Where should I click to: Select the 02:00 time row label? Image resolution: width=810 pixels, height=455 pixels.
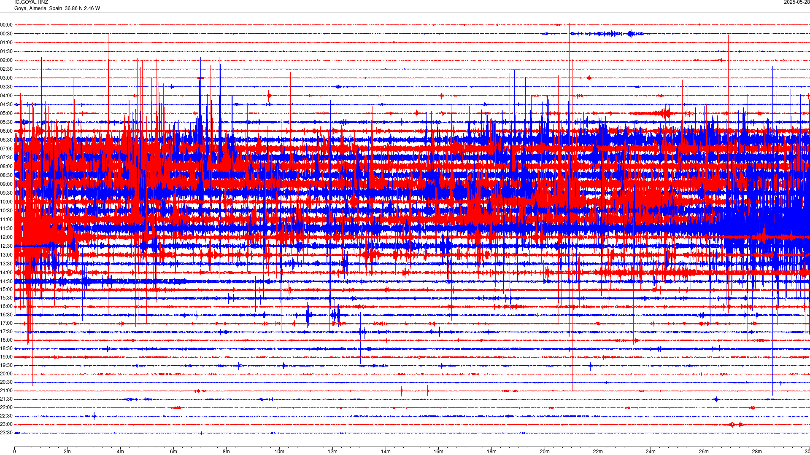tap(6, 60)
